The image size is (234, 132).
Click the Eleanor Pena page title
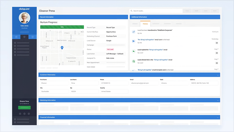47,11
